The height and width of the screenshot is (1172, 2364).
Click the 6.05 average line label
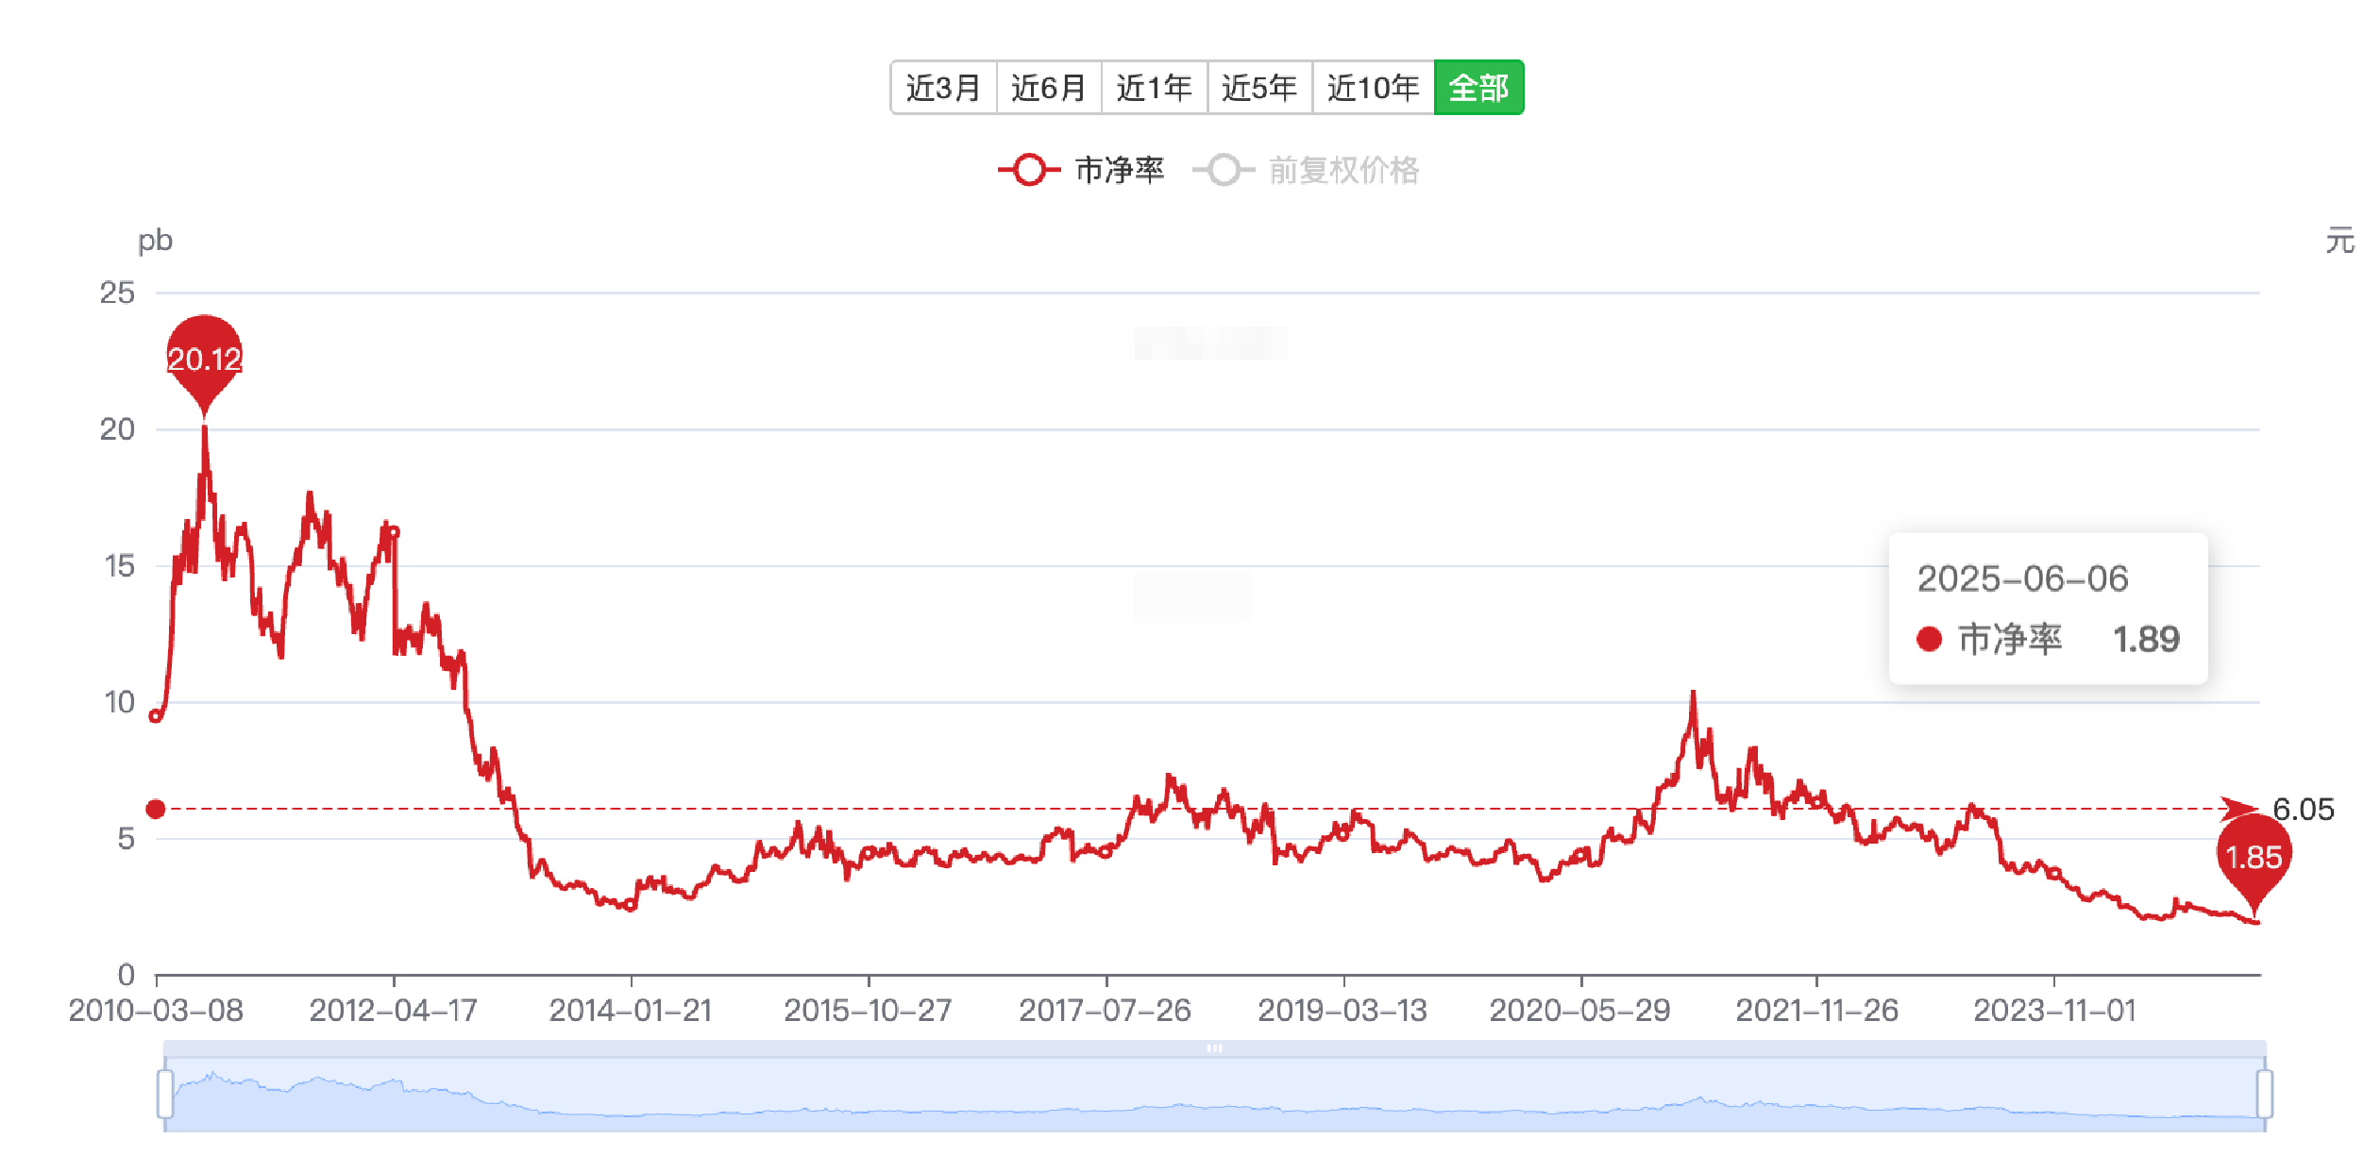(2303, 810)
